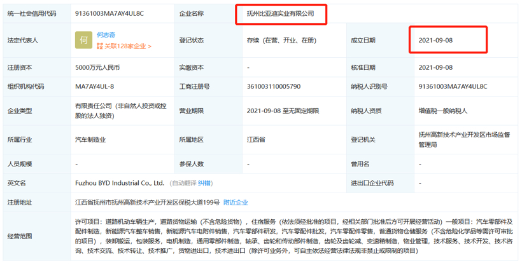Click the 成立日期 value 2021-09-08
The height and width of the screenshot is (265, 522).
(435, 41)
